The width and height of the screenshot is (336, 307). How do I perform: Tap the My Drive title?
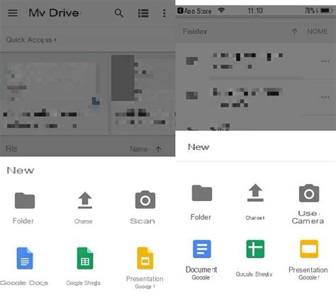(x=54, y=13)
